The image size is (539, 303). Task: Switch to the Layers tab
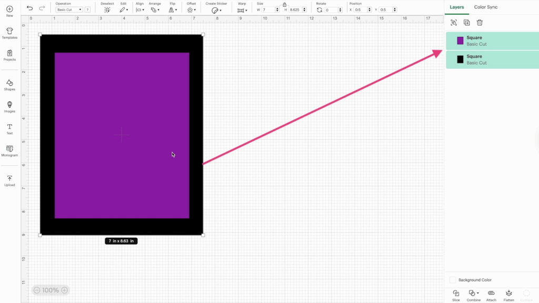pos(457,7)
